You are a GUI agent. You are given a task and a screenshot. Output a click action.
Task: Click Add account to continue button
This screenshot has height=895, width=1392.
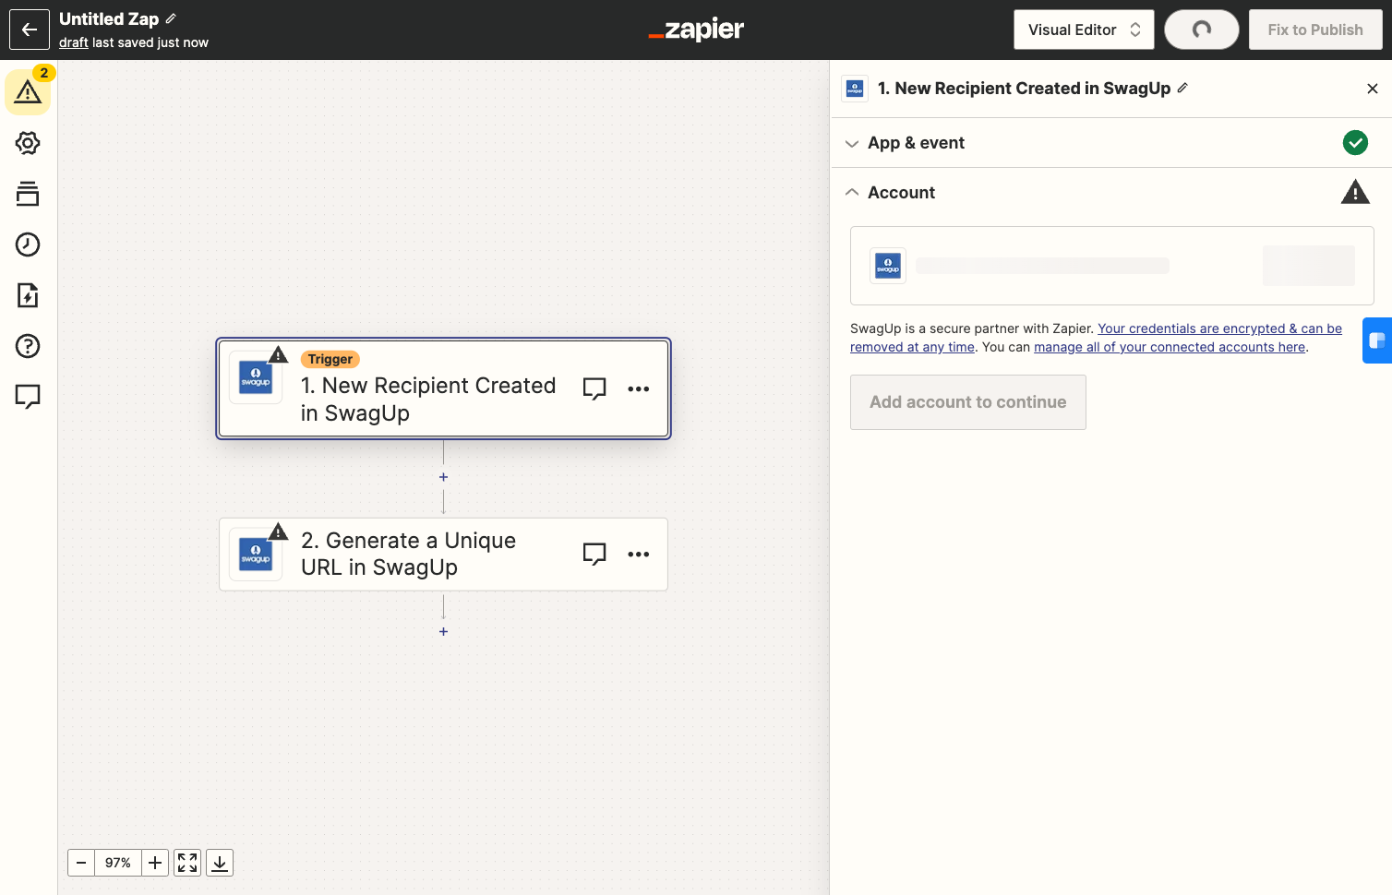coord(967,402)
